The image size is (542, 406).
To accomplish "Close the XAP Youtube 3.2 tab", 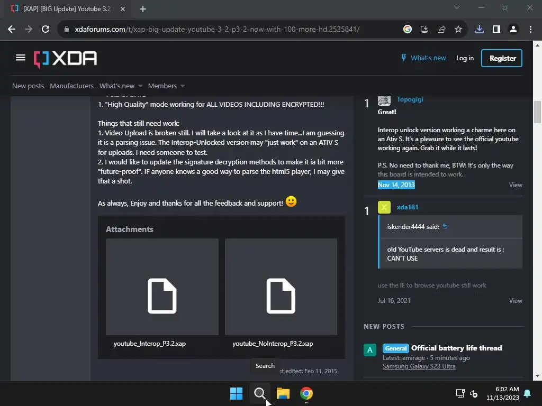I will (123, 9).
